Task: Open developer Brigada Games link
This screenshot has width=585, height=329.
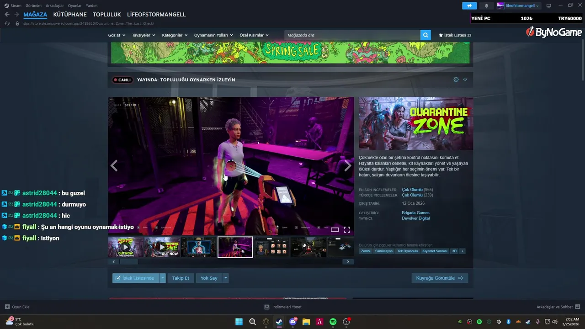Action: [415, 212]
